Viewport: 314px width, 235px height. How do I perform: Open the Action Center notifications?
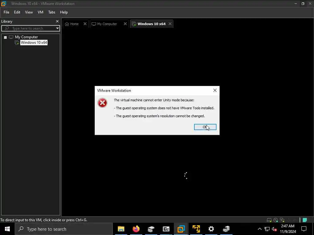click(x=304, y=229)
